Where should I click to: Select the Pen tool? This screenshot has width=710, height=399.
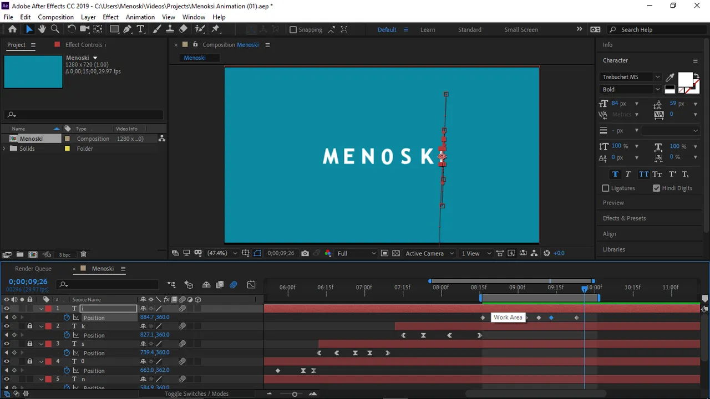(x=128, y=29)
